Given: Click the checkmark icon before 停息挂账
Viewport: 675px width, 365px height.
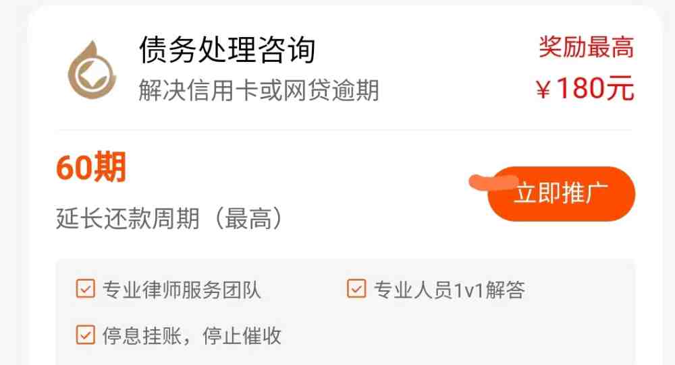Looking at the screenshot, I should pos(85,335).
